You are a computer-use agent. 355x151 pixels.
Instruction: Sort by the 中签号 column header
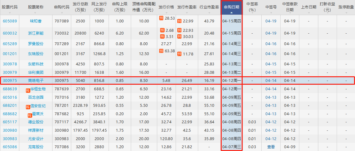pos(271,7)
